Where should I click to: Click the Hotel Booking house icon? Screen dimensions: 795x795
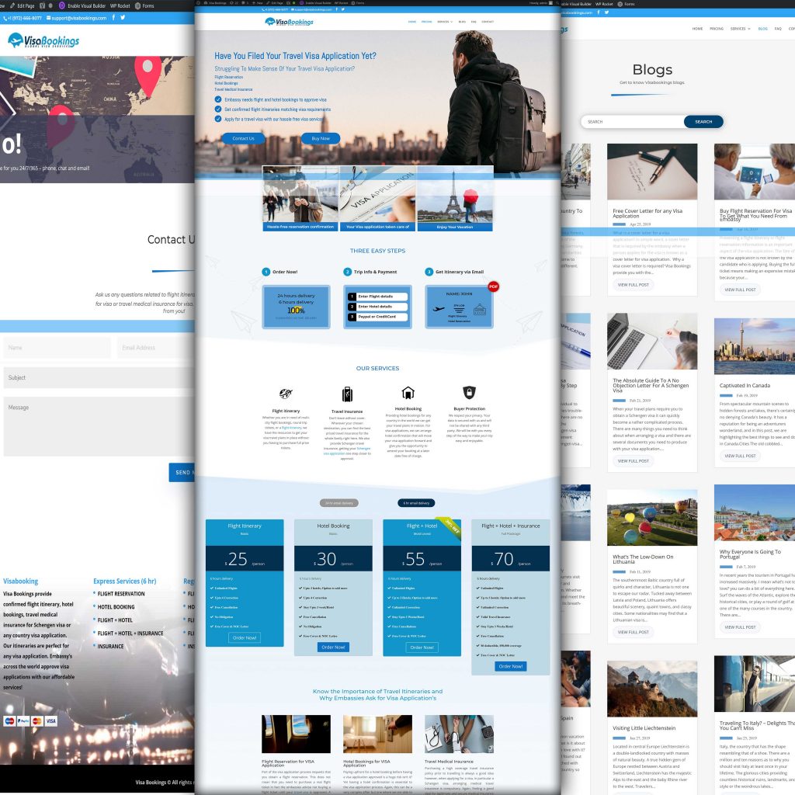(x=408, y=393)
